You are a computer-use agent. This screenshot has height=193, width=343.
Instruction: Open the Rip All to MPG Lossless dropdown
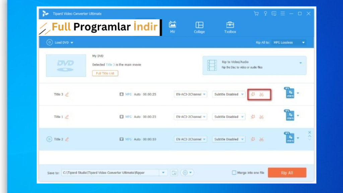pos(289,43)
